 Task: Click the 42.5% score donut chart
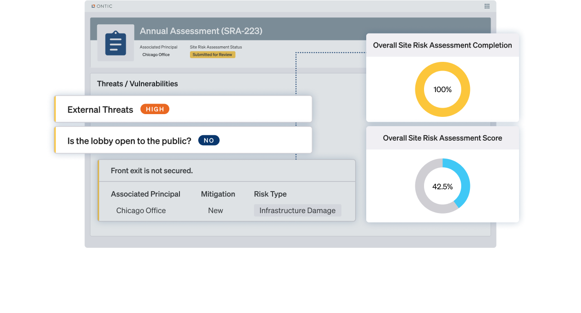pos(442,186)
